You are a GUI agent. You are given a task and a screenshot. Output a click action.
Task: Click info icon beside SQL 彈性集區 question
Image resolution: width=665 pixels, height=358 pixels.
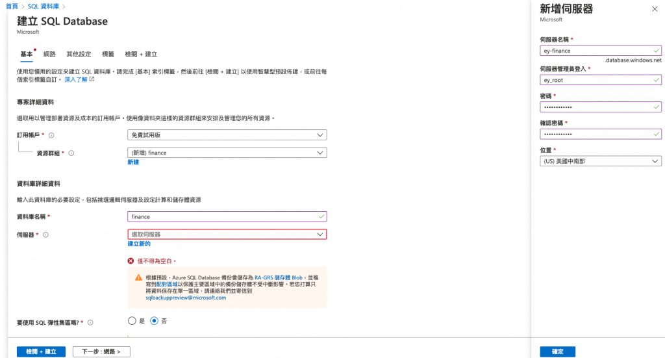90,323
